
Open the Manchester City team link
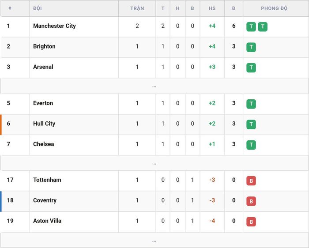(54, 26)
